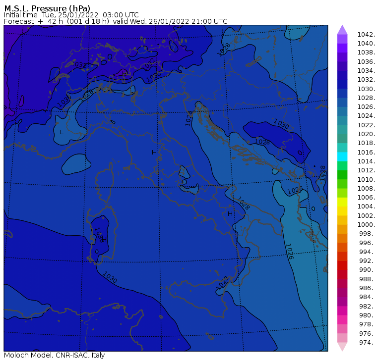The height and width of the screenshot is (362, 377).
Task: Click the '1032.' legend value
Action: click(x=366, y=80)
